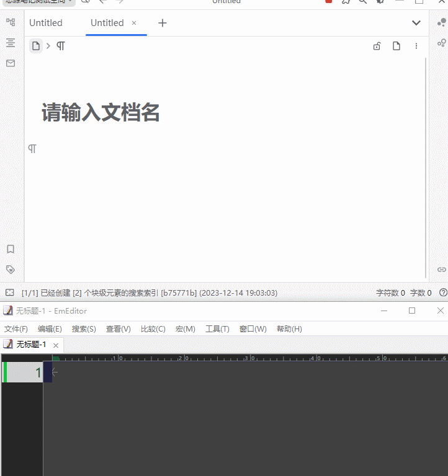This screenshot has height=476, width=448.
Task: Add a new tab with the plus button
Action: (163, 23)
